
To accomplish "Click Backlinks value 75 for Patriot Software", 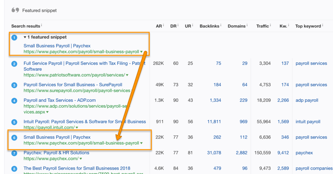I will click(219, 63).
